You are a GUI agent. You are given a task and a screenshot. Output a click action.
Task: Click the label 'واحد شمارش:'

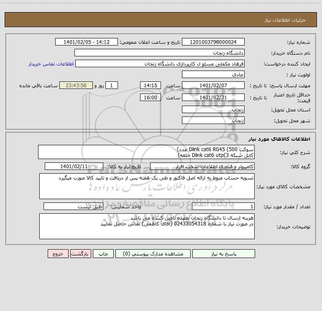(126, 207)
